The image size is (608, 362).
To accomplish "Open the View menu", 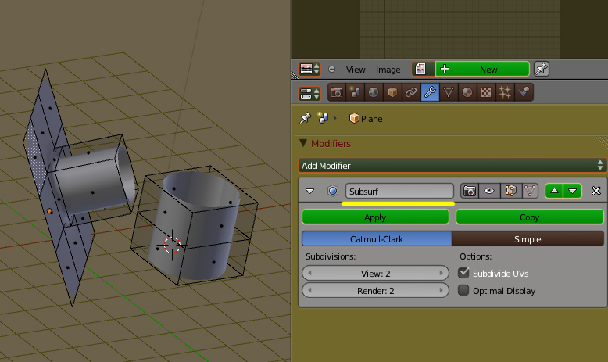I will pos(356,70).
